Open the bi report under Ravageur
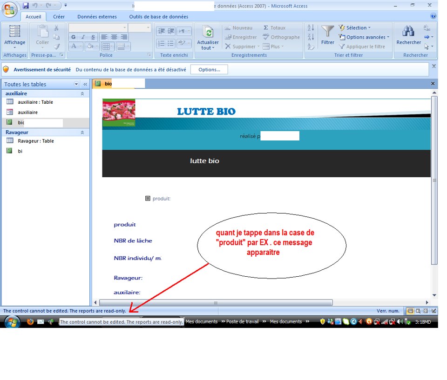The image size is (447, 380). 20,151
